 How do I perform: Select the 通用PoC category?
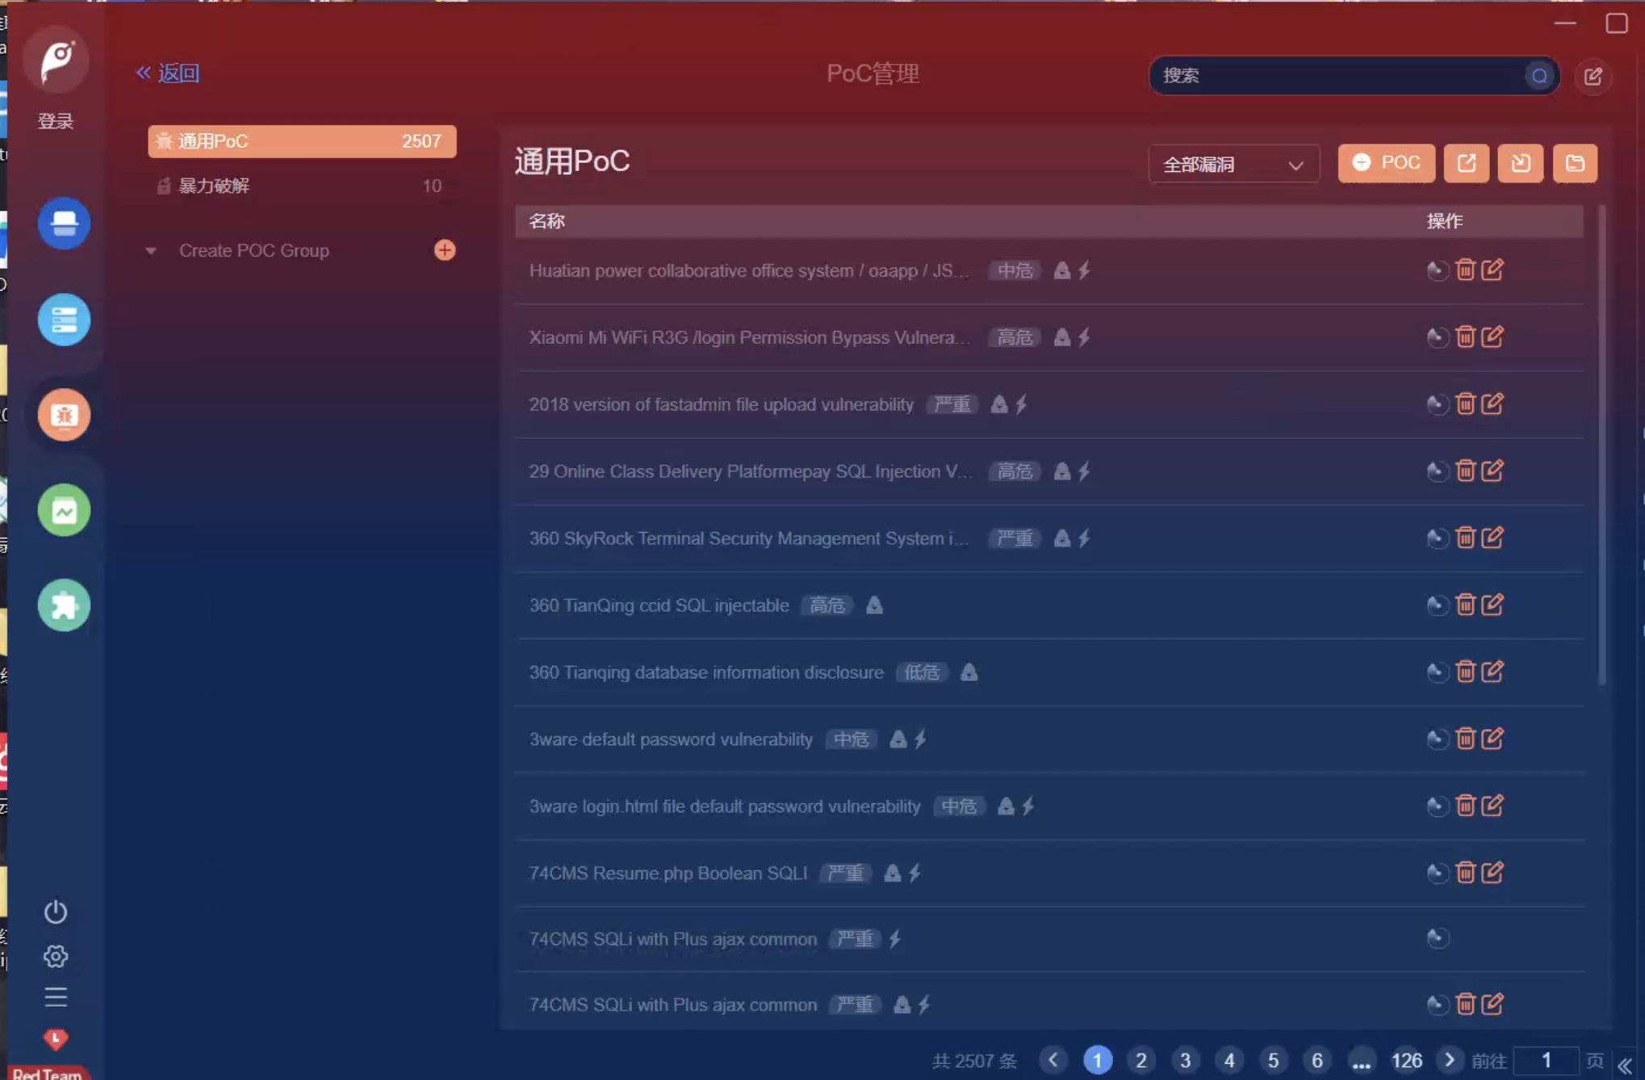pyautogui.click(x=302, y=141)
